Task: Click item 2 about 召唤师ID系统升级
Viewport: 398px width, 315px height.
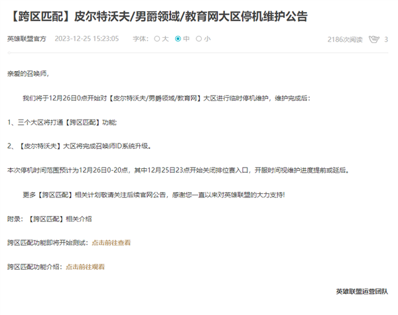Action: 79,146
